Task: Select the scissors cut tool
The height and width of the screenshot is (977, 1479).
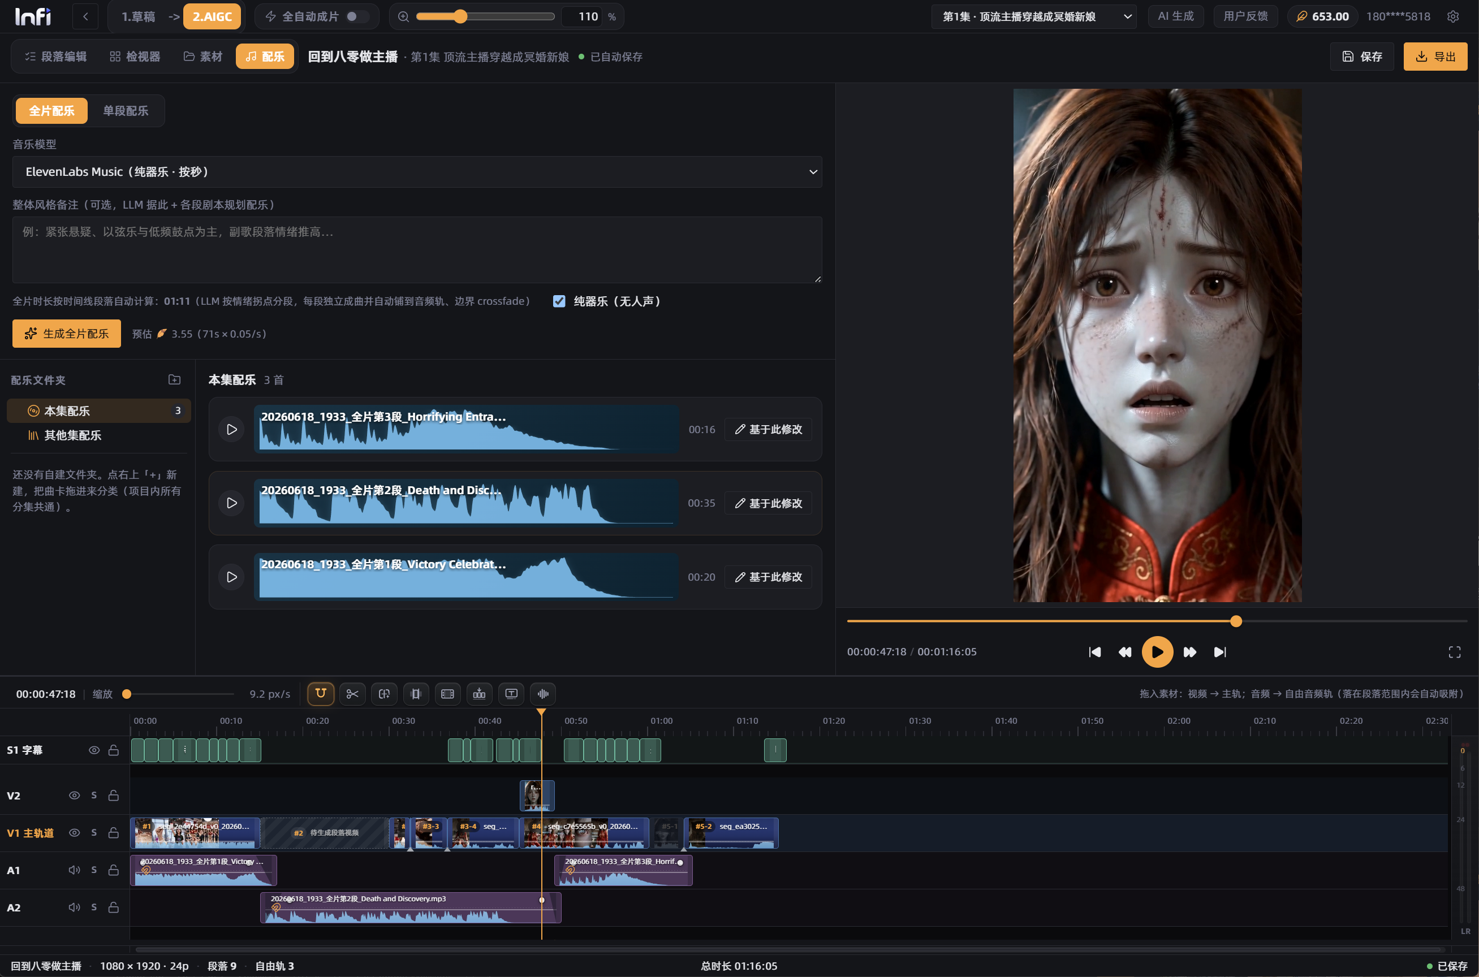Action: coord(352,694)
